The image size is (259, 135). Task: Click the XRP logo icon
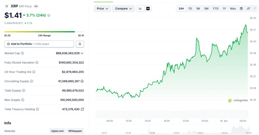coord(7,6)
